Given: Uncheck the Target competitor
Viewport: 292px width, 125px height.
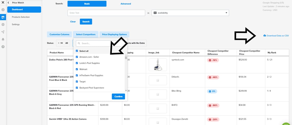Looking at the screenshot, I should point(77,82).
